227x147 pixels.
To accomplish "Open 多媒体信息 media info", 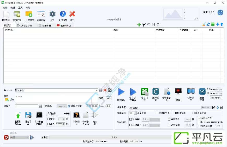I will [167, 92].
